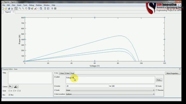Click the Open File folder icon
Viewport: 186px width, 104px height.
6,8
